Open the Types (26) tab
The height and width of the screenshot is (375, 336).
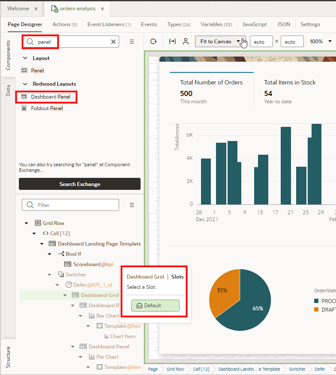coord(179,24)
